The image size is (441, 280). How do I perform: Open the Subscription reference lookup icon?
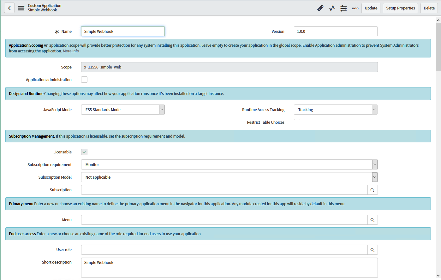(x=372, y=190)
